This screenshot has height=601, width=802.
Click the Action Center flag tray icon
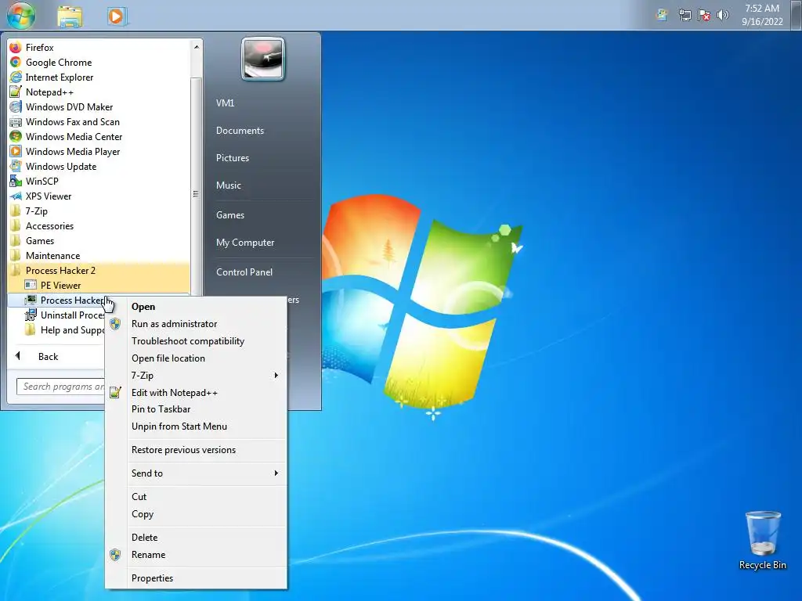tap(704, 16)
